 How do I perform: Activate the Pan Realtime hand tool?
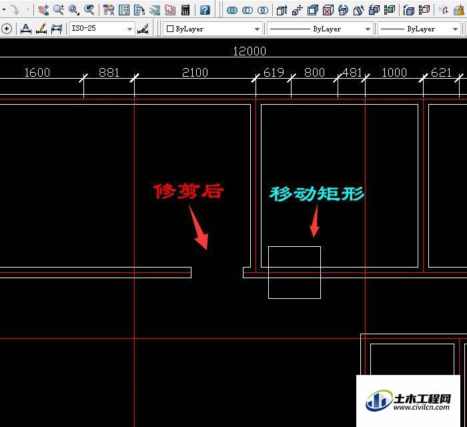43,10
